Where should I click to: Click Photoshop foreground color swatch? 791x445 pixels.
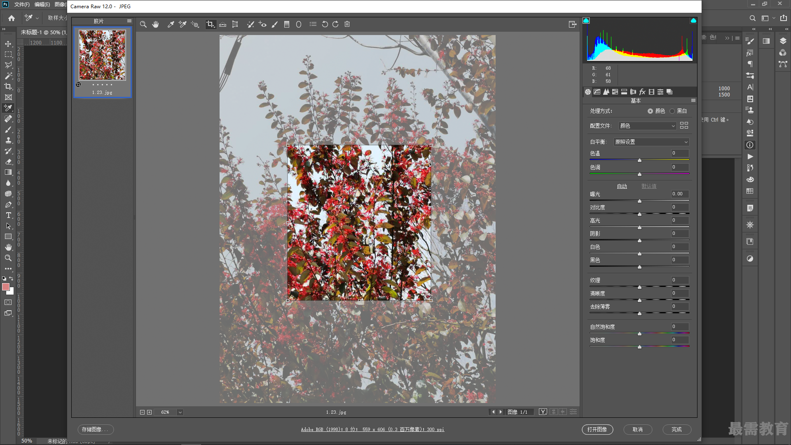(x=6, y=287)
